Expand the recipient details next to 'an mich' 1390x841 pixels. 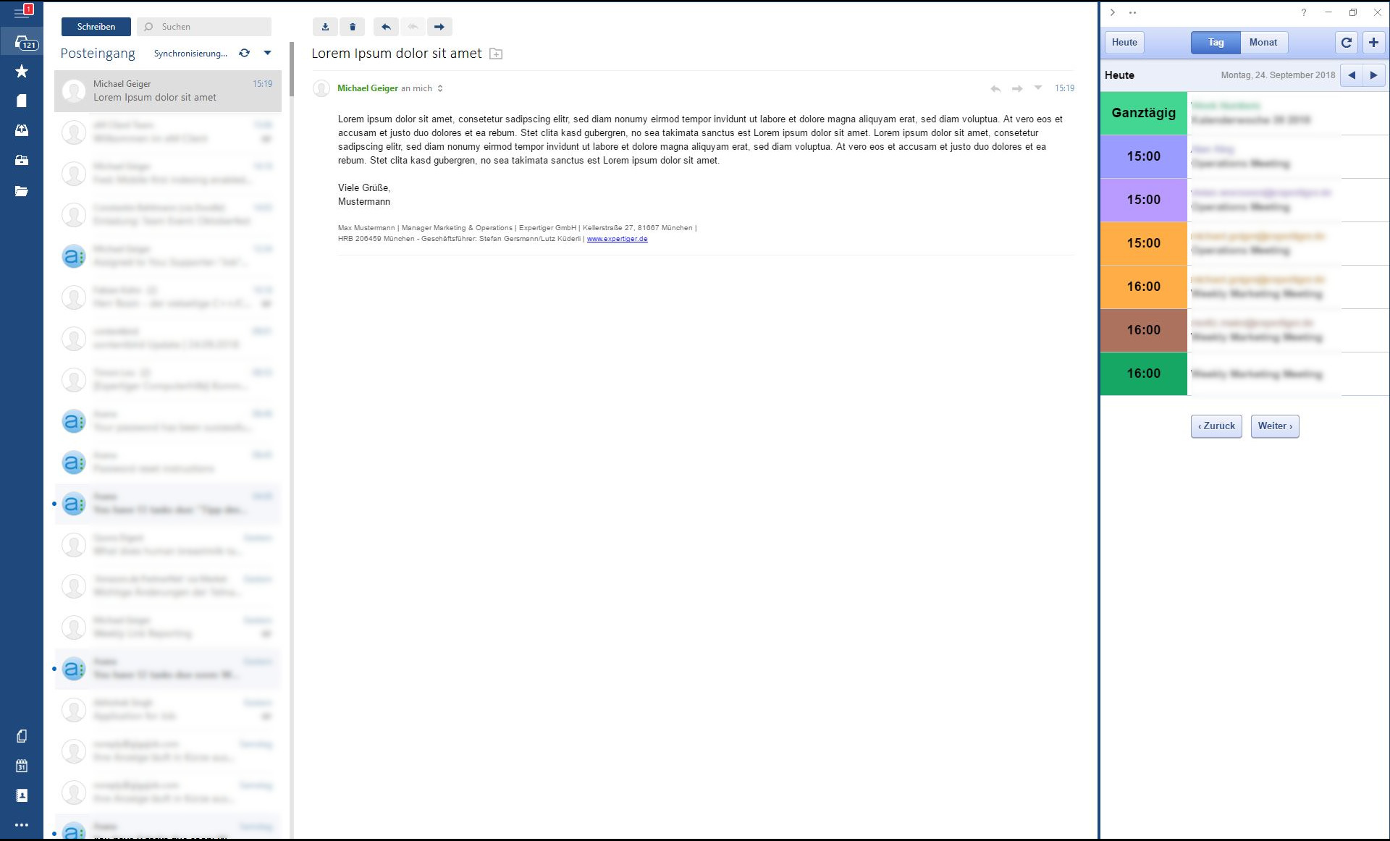click(440, 88)
